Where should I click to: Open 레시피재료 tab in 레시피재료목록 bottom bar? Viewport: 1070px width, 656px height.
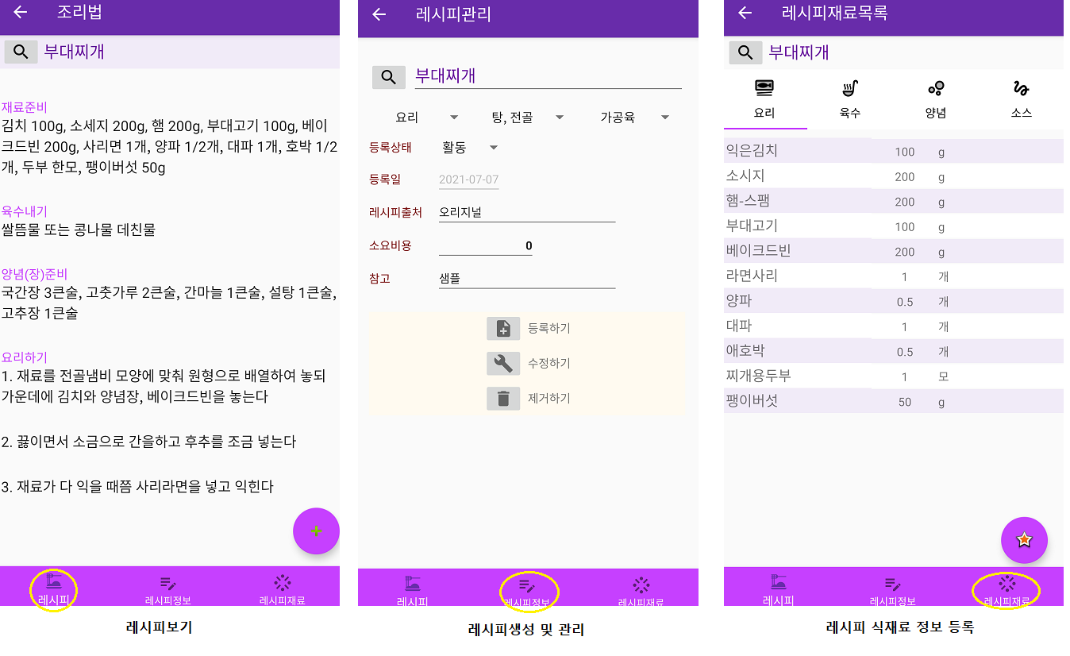click(1007, 589)
